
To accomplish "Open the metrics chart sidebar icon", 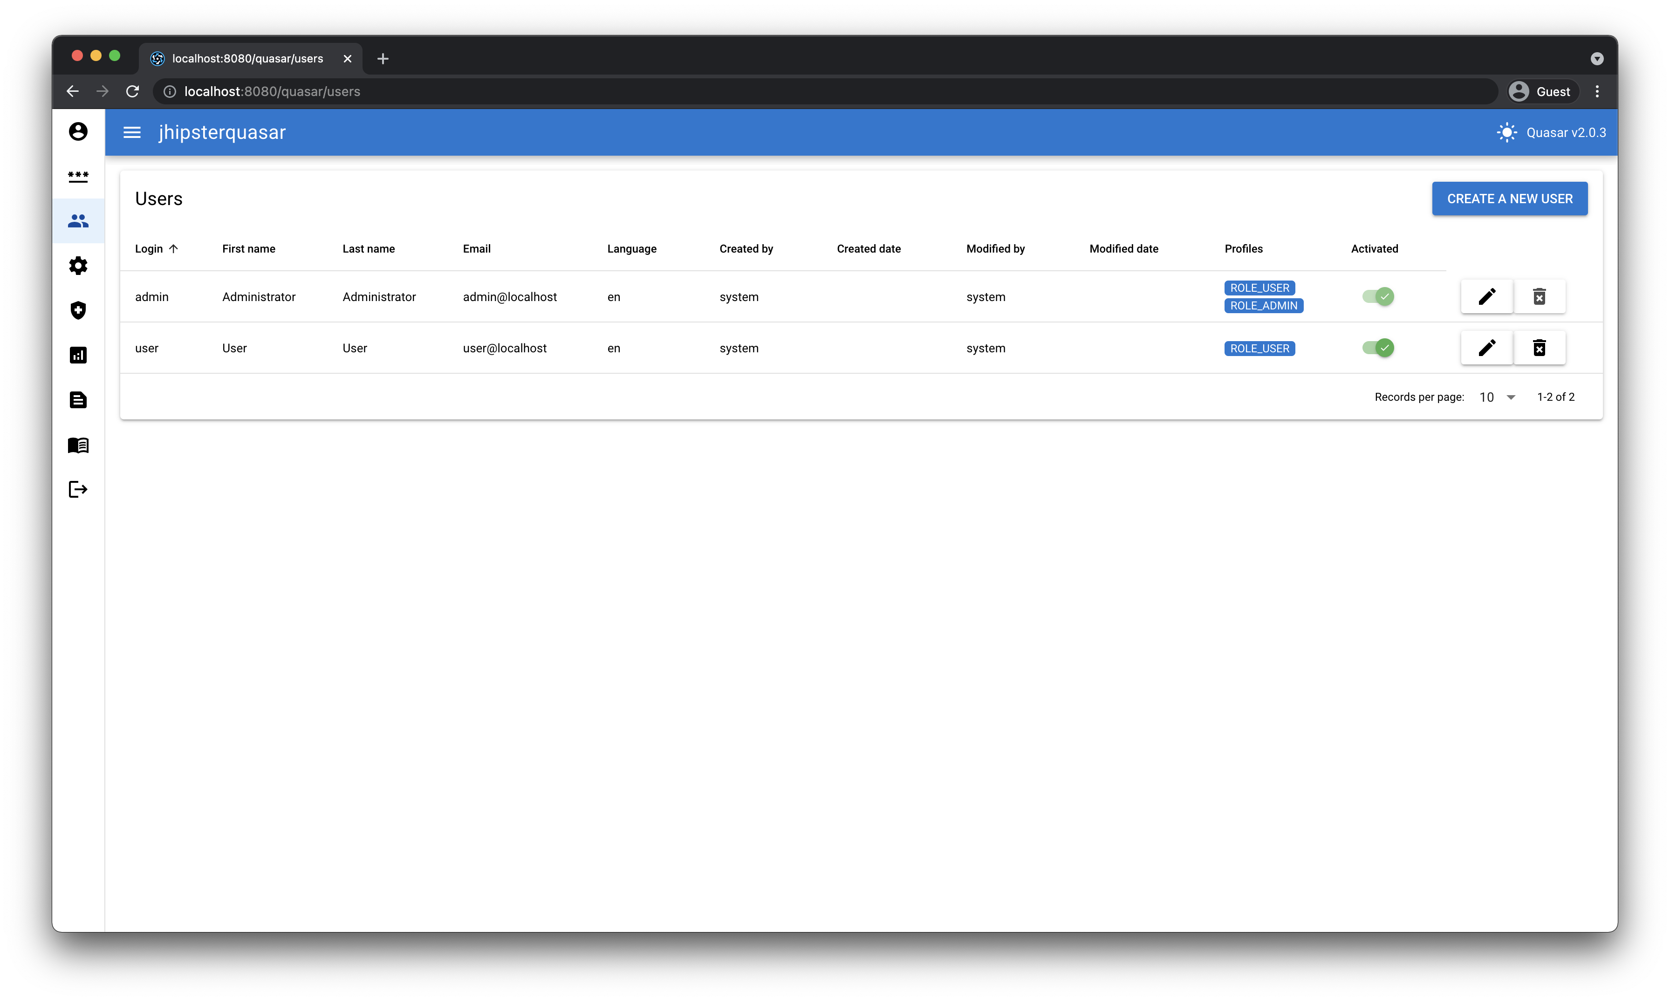I will [78, 356].
